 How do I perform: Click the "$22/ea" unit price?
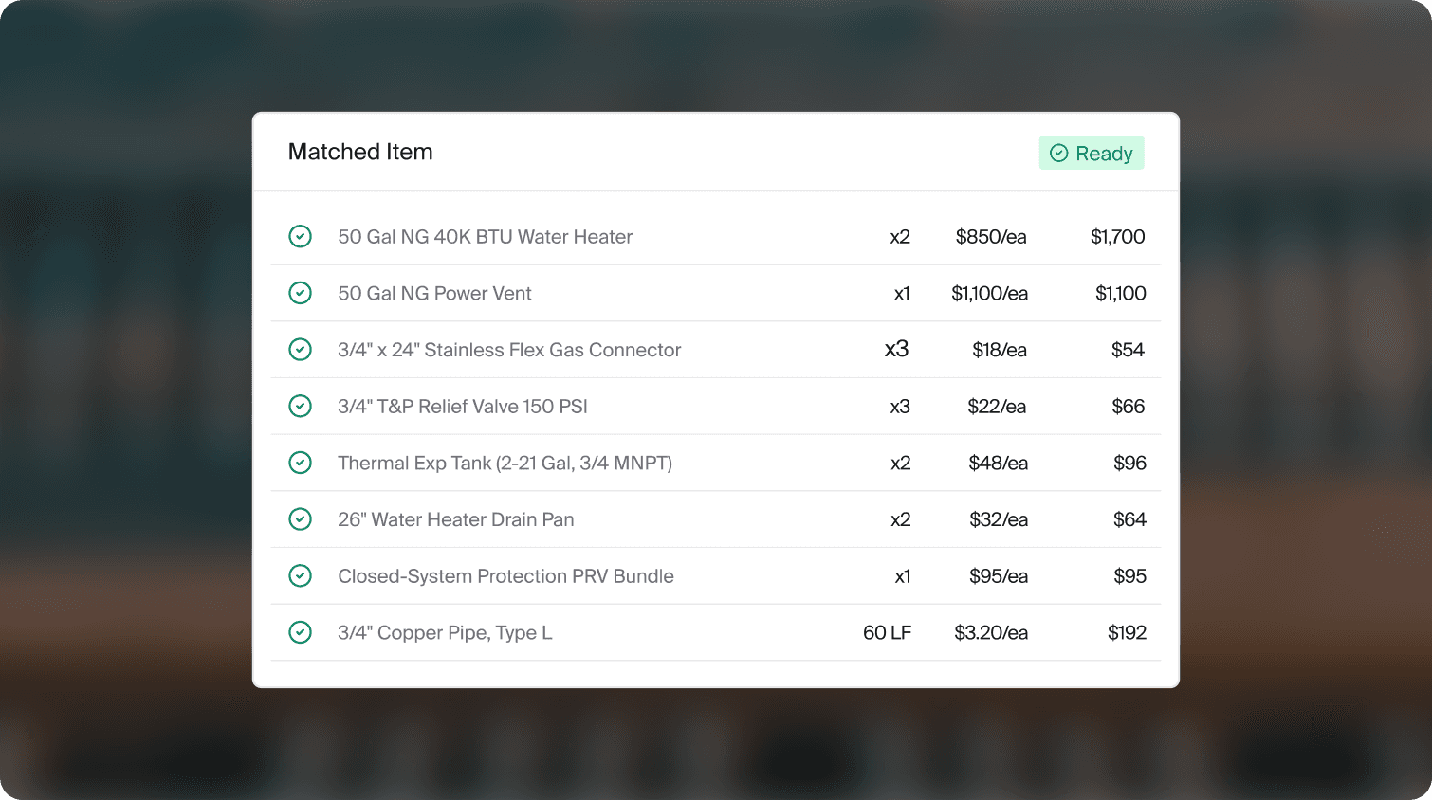(997, 407)
